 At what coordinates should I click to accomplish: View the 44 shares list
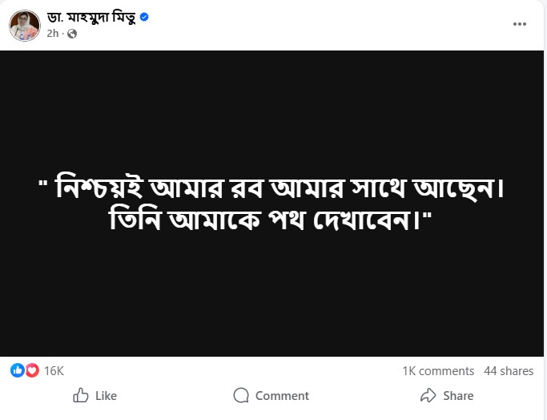coord(509,370)
